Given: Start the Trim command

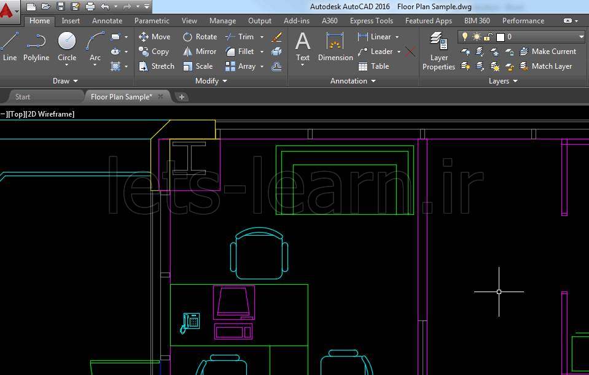Looking at the screenshot, I should 240,37.
